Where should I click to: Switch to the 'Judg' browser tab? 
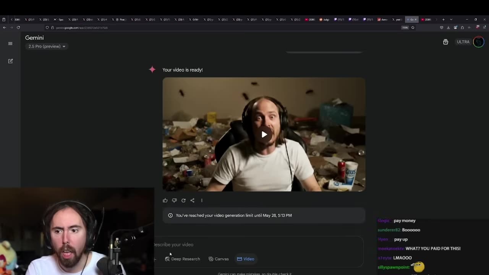pyautogui.click(x=324, y=19)
